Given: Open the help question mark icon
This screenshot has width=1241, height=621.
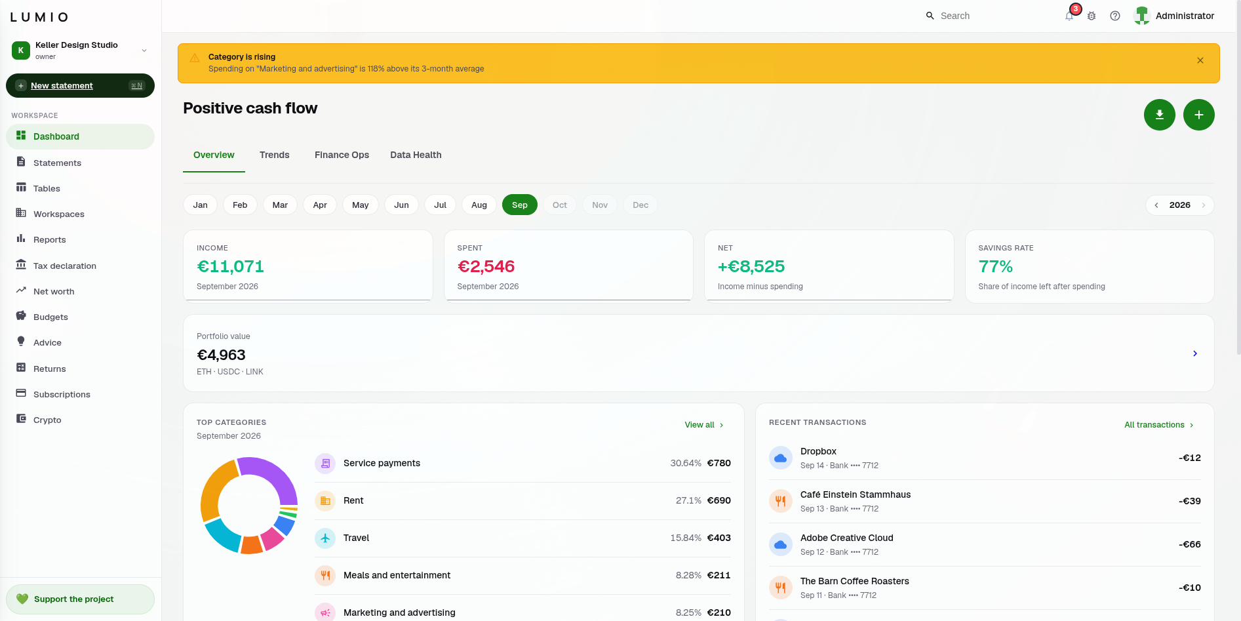Looking at the screenshot, I should [1115, 16].
